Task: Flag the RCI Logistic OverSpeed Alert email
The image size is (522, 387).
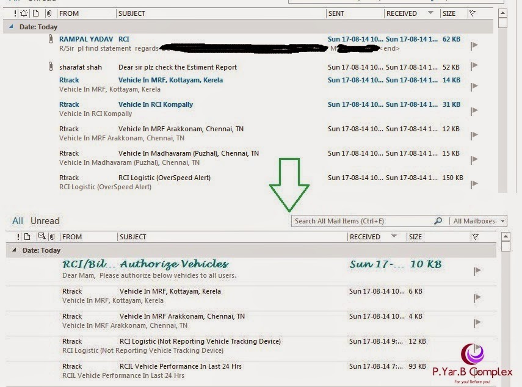Action: (474, 183)
